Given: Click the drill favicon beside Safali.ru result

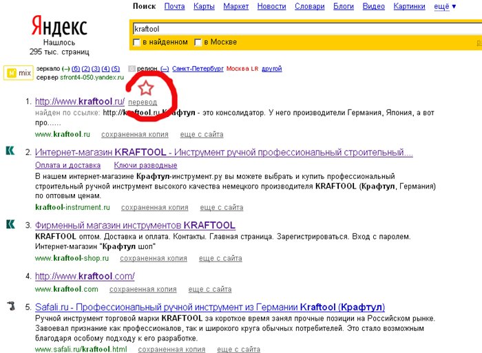Looking at the screenshot, I should click(x=11, y=306).
